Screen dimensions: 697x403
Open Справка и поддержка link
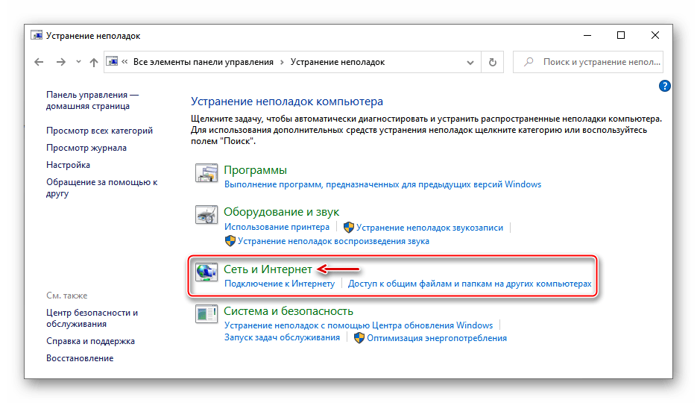tap(90, 341)
